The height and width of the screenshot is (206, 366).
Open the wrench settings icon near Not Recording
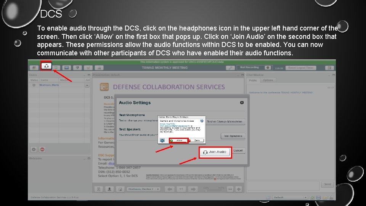point(230,68)
